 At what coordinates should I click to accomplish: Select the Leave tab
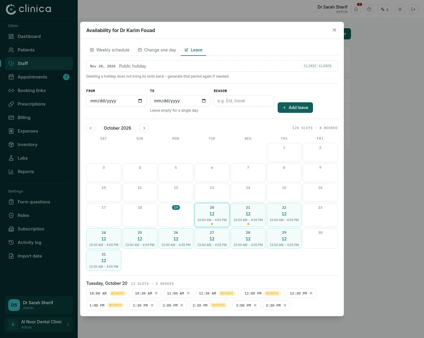(x=193, y=50)
